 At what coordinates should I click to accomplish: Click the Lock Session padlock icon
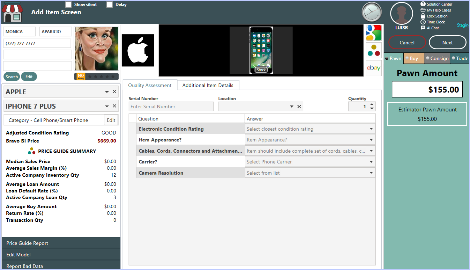pos(423,16)
